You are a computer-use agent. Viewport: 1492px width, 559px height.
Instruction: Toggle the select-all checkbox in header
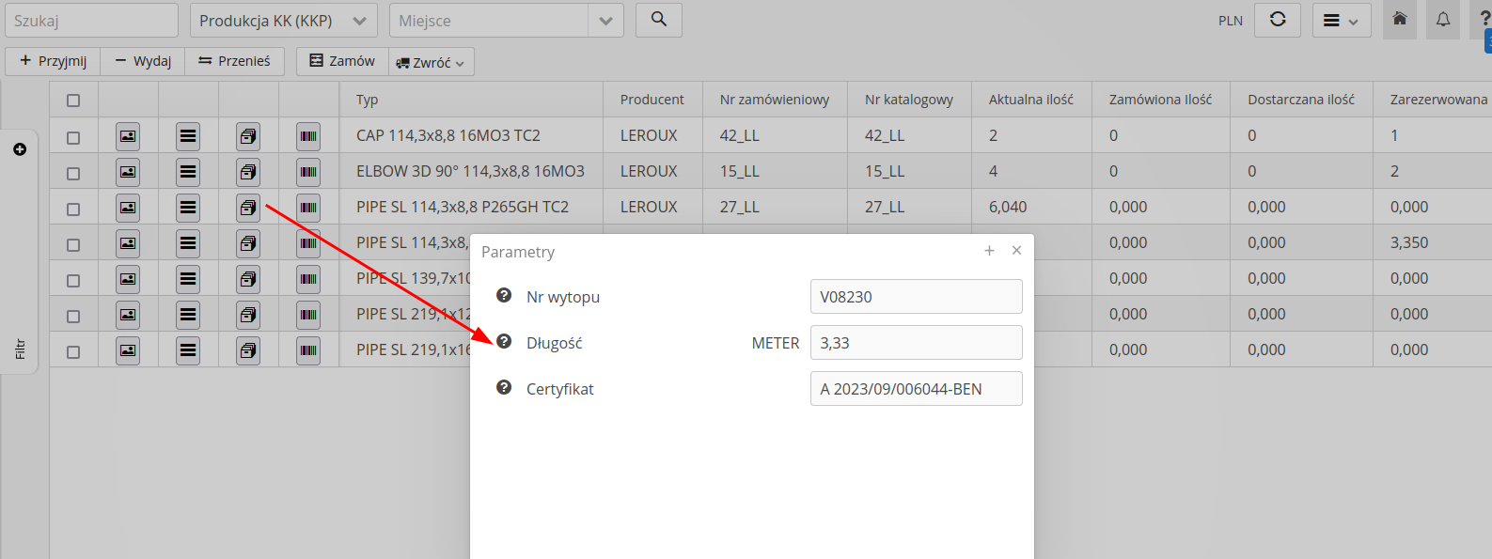pyautogui.click(x=73, y=101)
